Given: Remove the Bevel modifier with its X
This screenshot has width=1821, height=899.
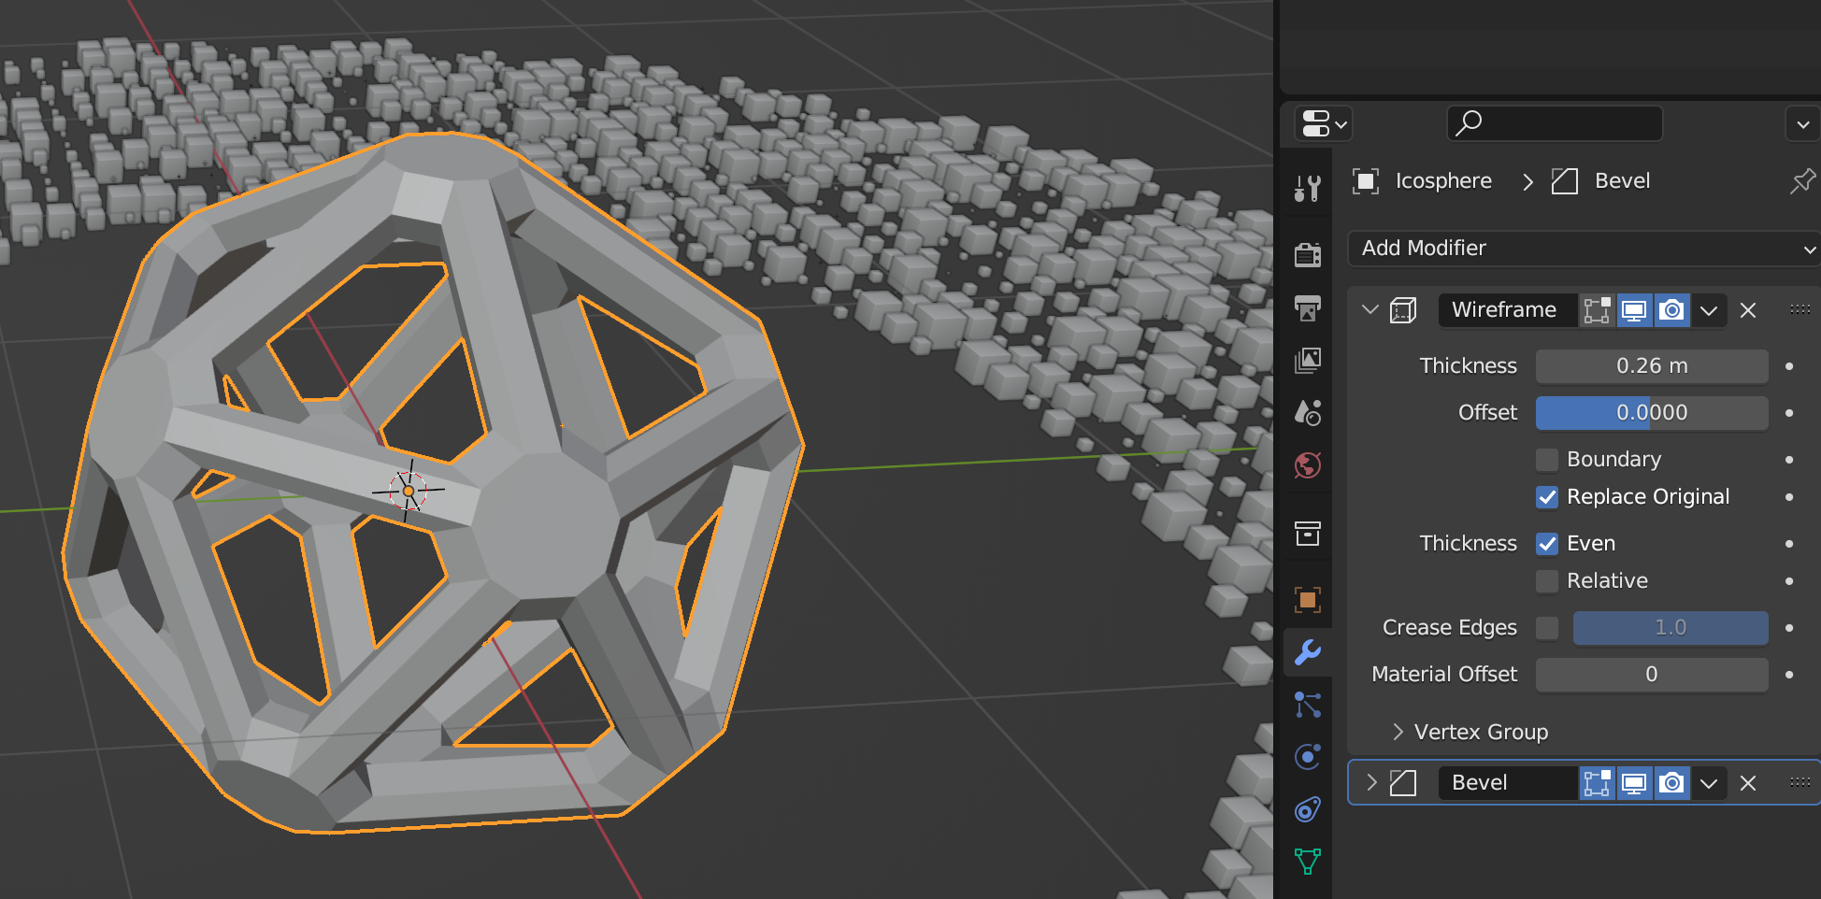Looking at the screenshot, I should click(x=1748, y=783).
